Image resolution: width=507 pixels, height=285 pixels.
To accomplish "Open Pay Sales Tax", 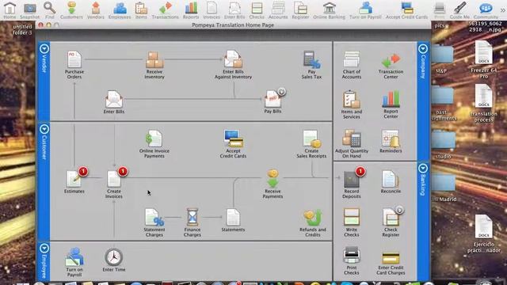I will (311, 65).
